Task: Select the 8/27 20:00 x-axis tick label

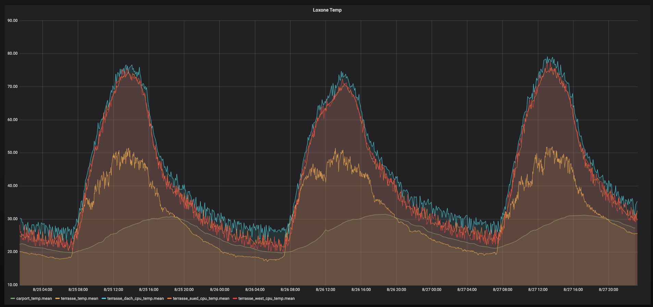Action: click(x=608, y=290)
